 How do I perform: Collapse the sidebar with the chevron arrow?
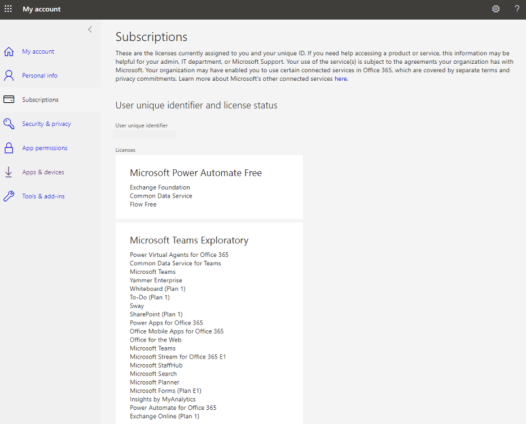point(90,29)
